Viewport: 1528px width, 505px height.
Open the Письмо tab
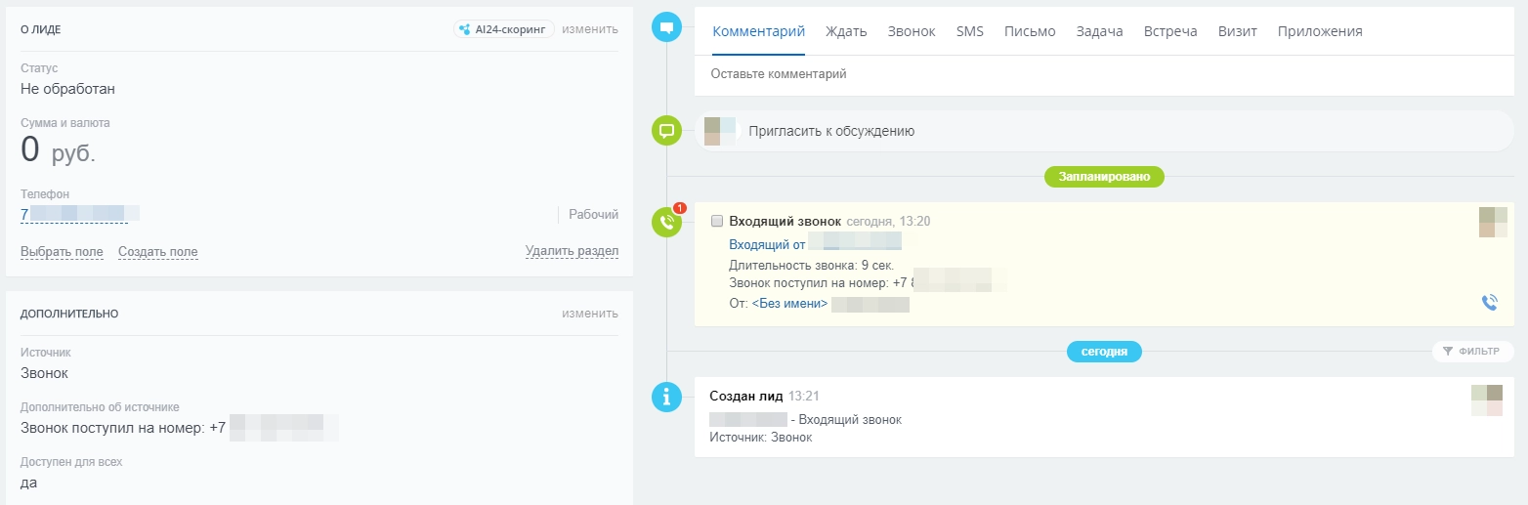1030,31
